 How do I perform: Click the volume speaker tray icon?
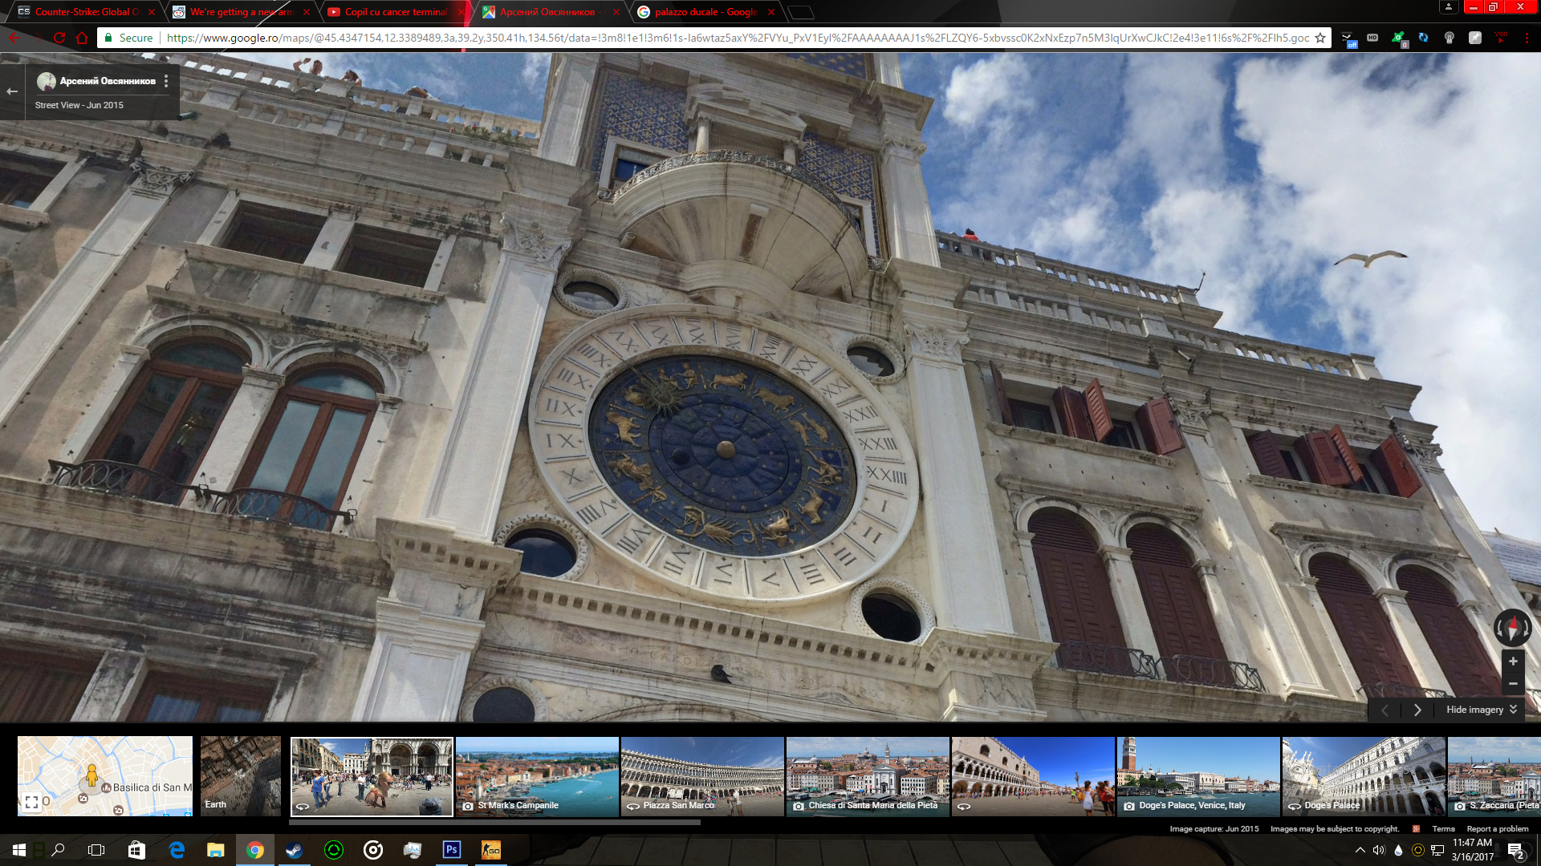point(1379,850)
